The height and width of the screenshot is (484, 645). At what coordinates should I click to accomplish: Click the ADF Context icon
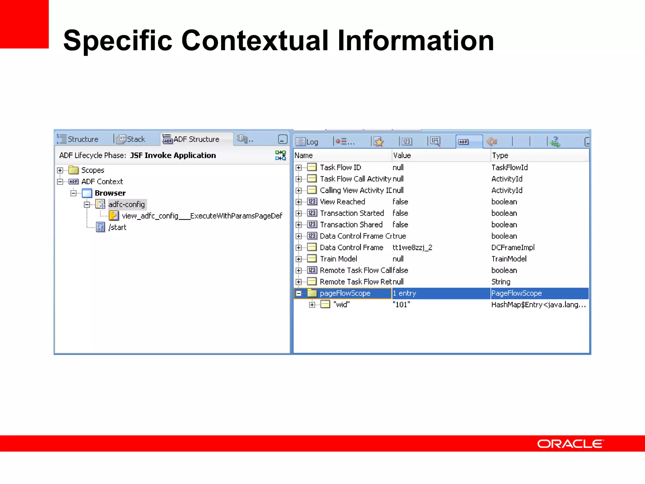73,182
